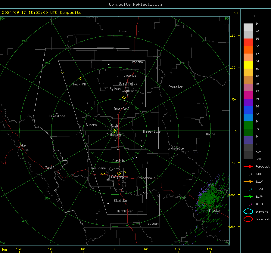The width and height of the screenshot is (271, 253).
Task: Click the white 04DK arrow icon
Action: pos(248,174)
